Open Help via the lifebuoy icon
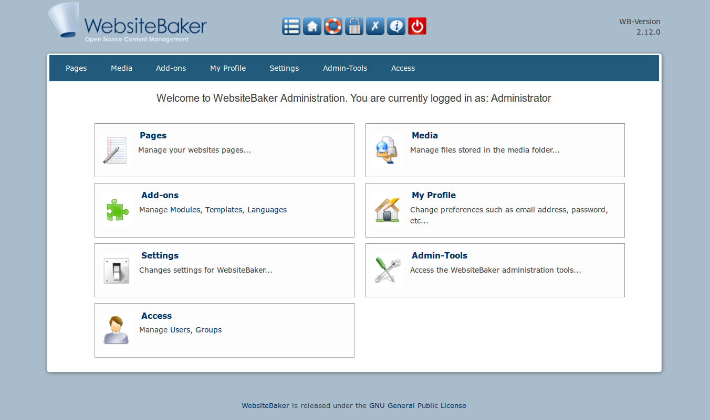 coord(333,26)
